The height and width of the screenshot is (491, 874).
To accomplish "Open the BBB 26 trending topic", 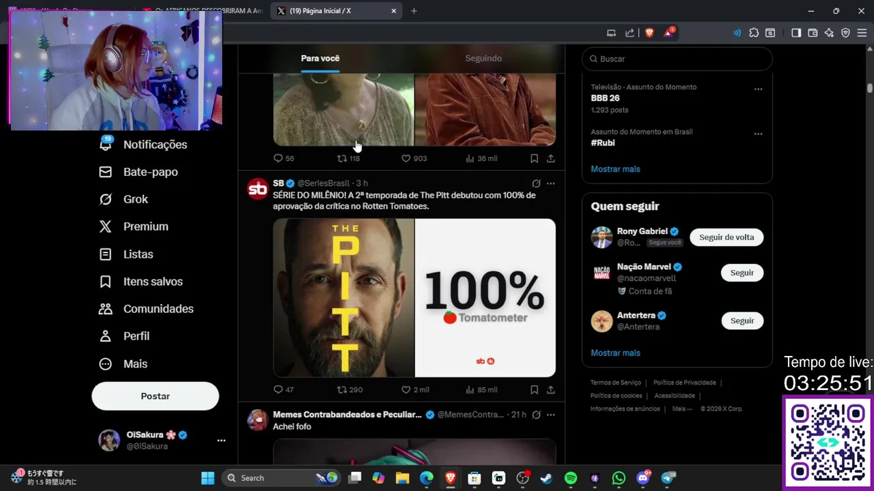I will [605, 98].
